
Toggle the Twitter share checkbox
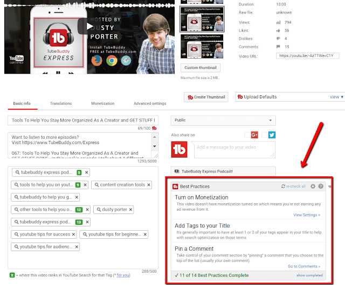(x=264, y=134)
